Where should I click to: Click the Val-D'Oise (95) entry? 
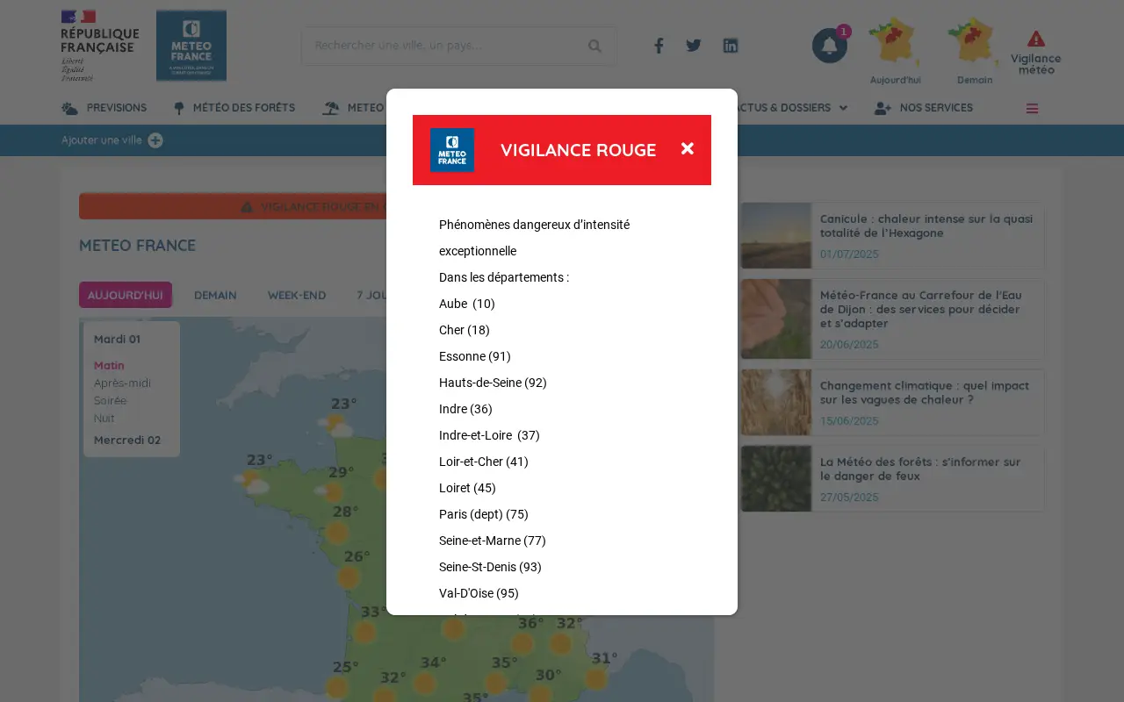click(479, 593)
